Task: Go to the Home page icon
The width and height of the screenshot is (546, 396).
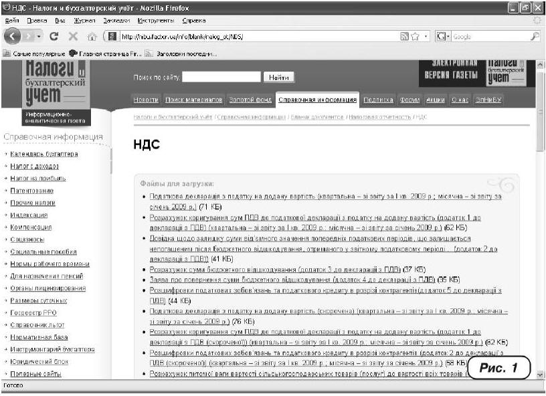Action: [93, 36]
